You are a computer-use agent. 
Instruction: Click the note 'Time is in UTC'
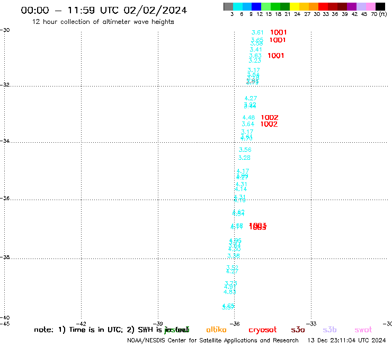(95, 330)
